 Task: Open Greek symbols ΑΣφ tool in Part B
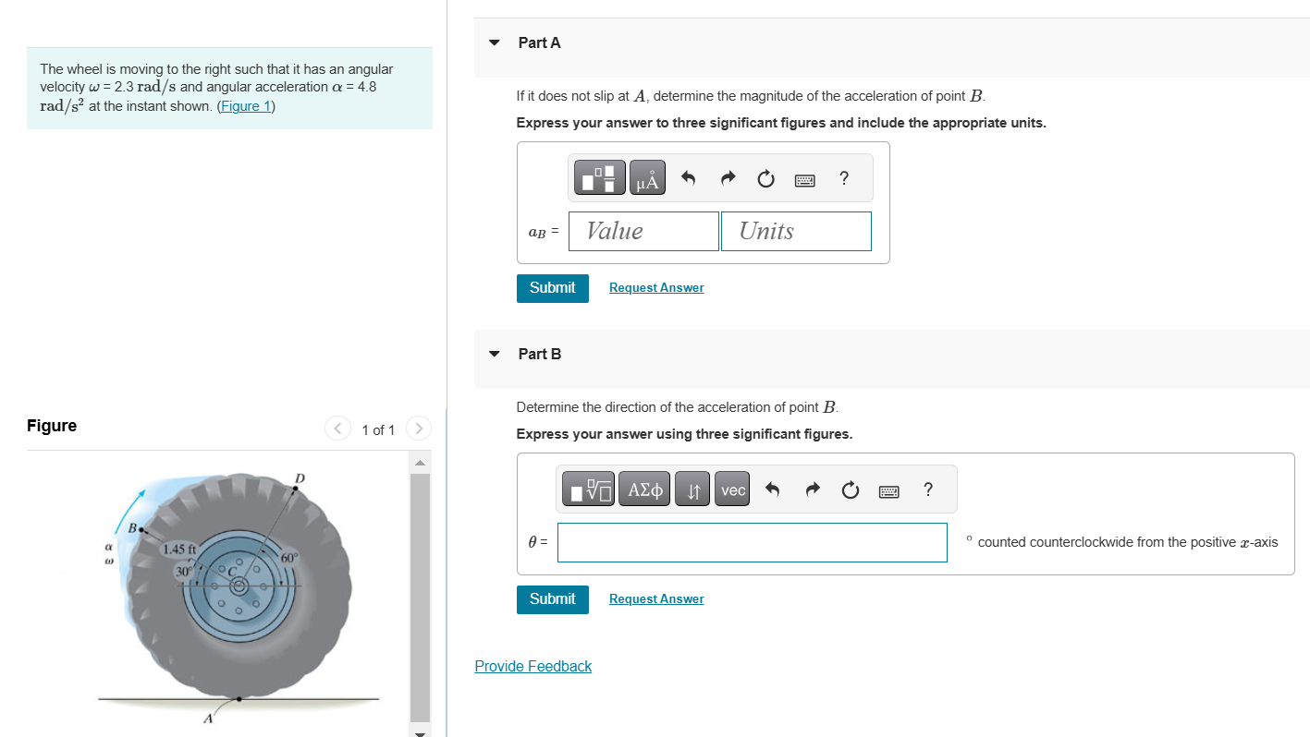pyautogui.click(x=645, y=490)
